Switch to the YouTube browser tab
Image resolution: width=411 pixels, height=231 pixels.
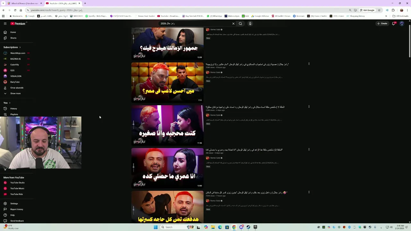(x=63, y=3)
